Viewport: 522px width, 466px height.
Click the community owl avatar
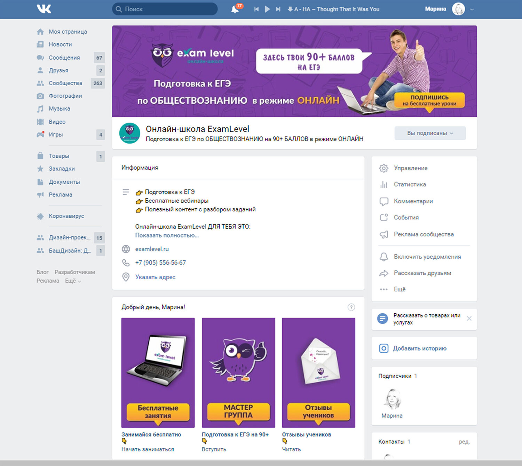130,133
